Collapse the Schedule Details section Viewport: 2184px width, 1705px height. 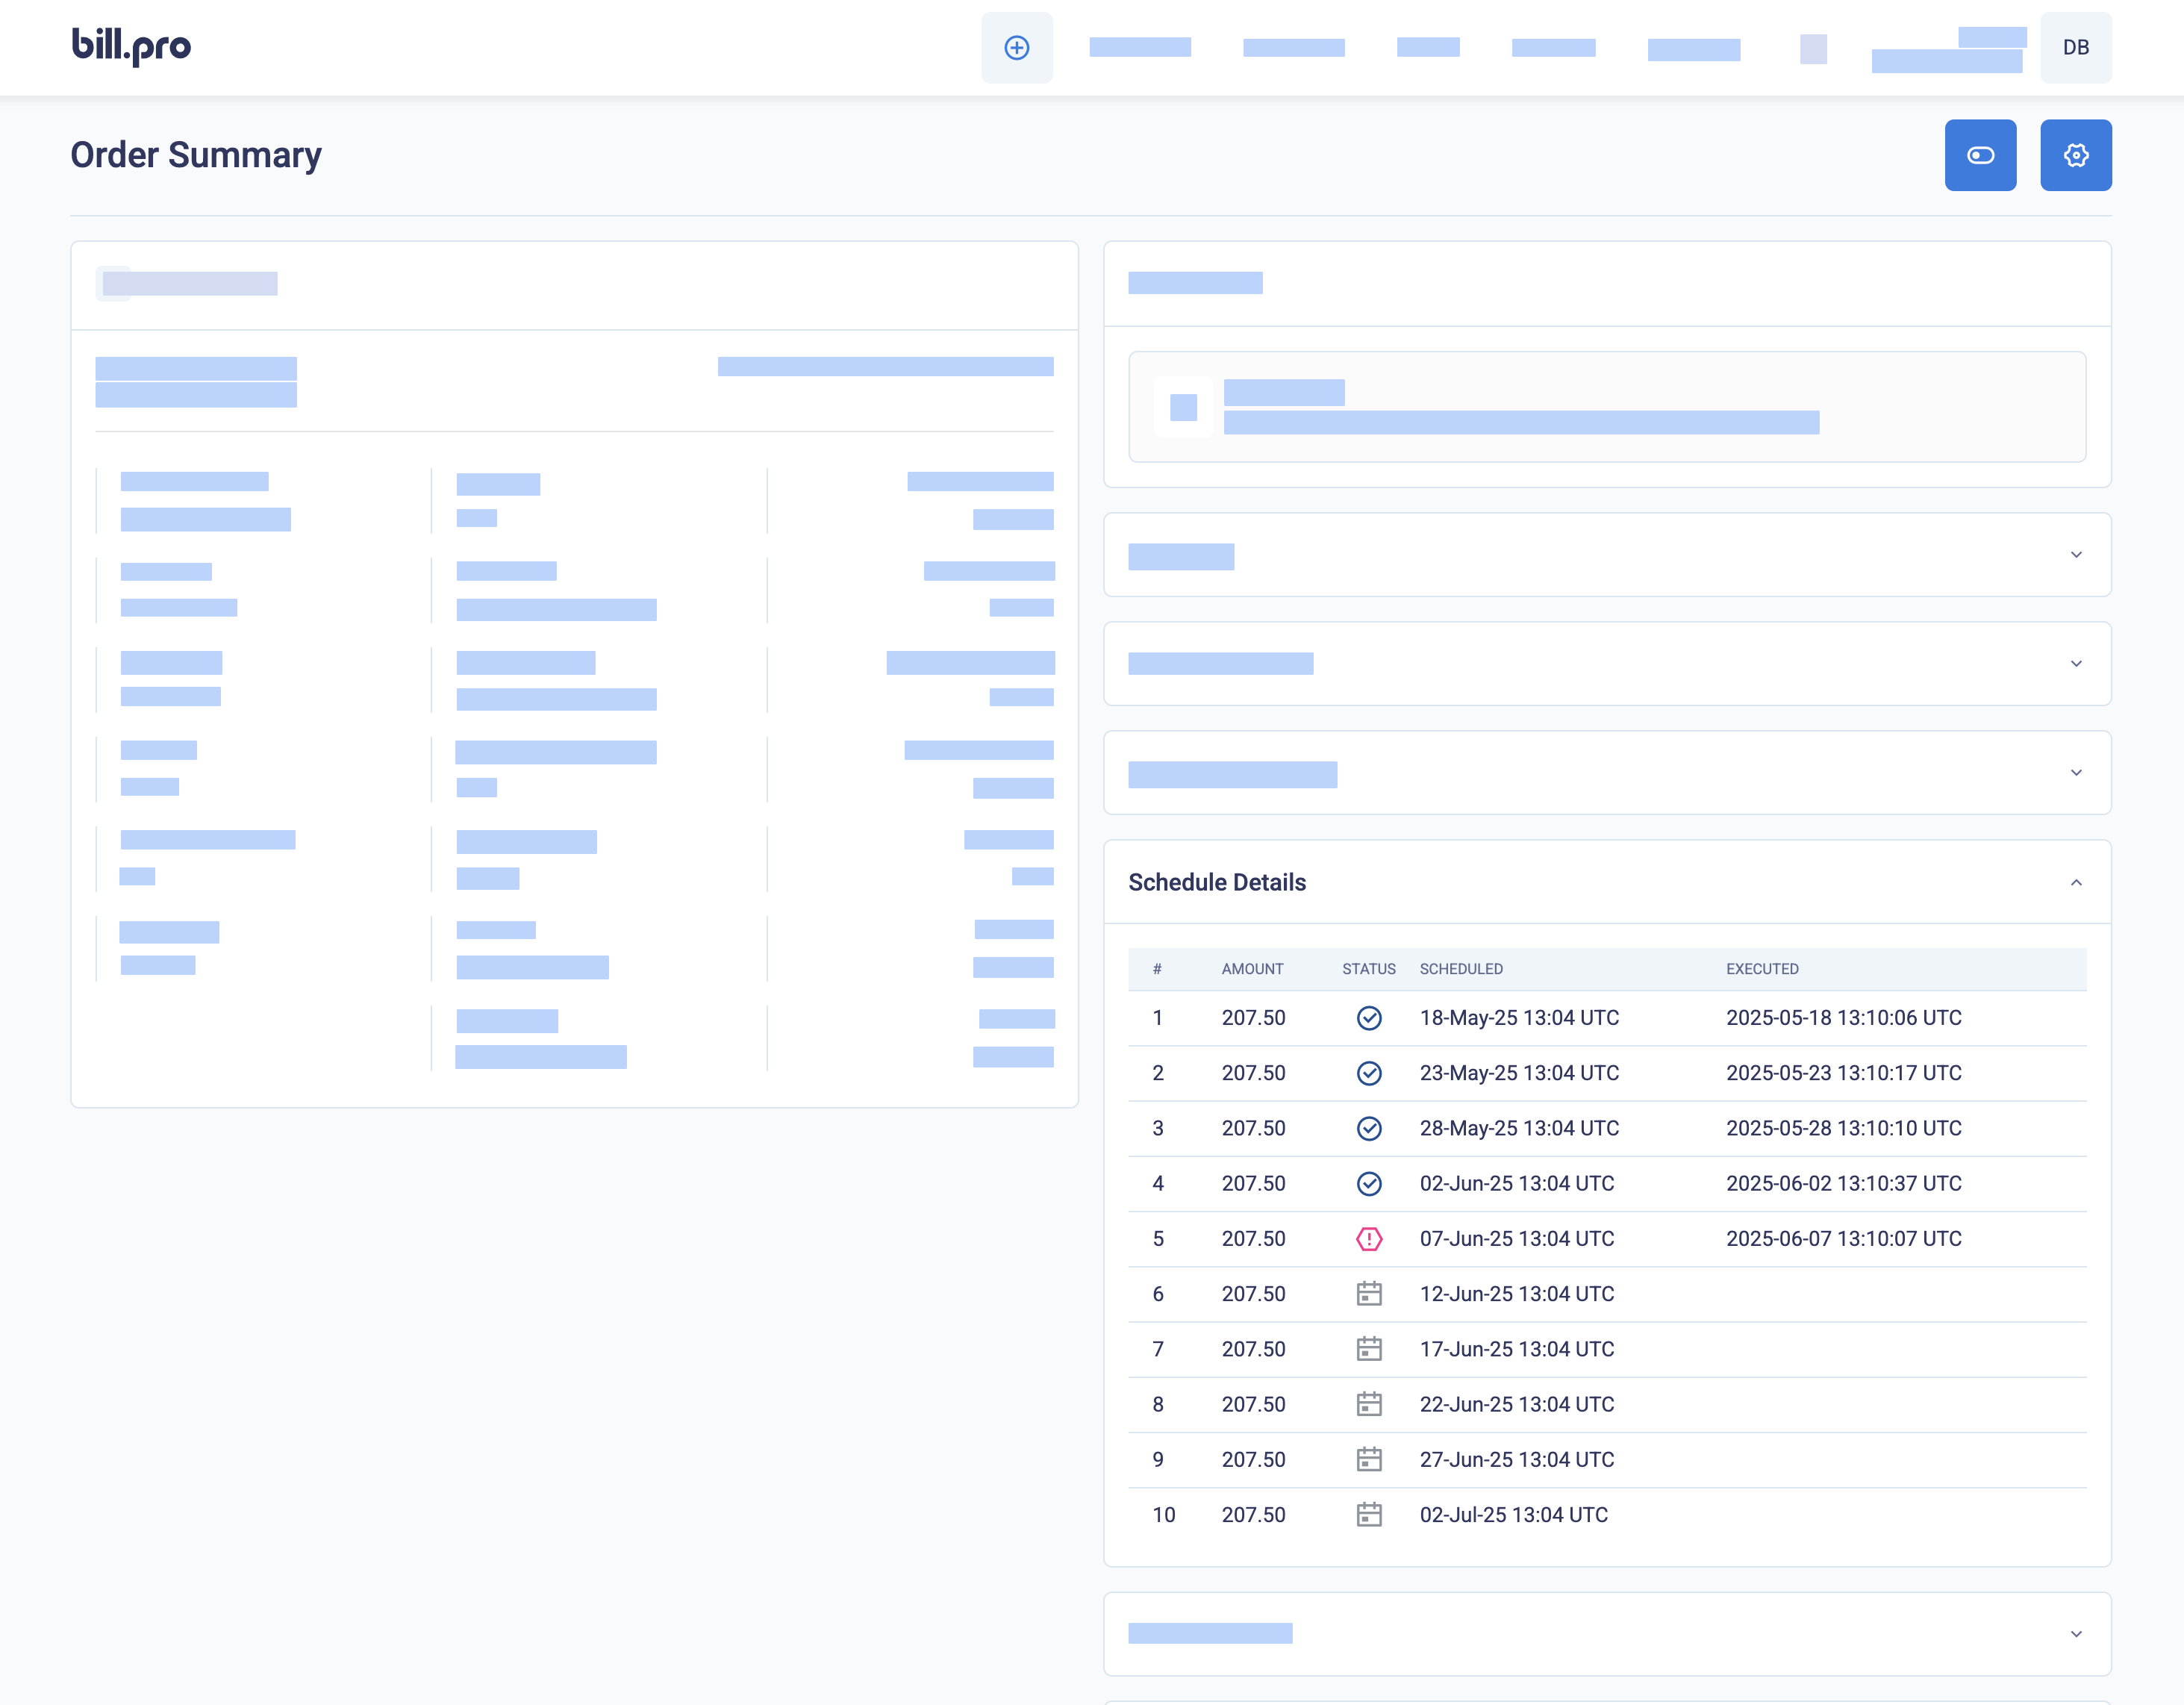[x=2075, y=882]
